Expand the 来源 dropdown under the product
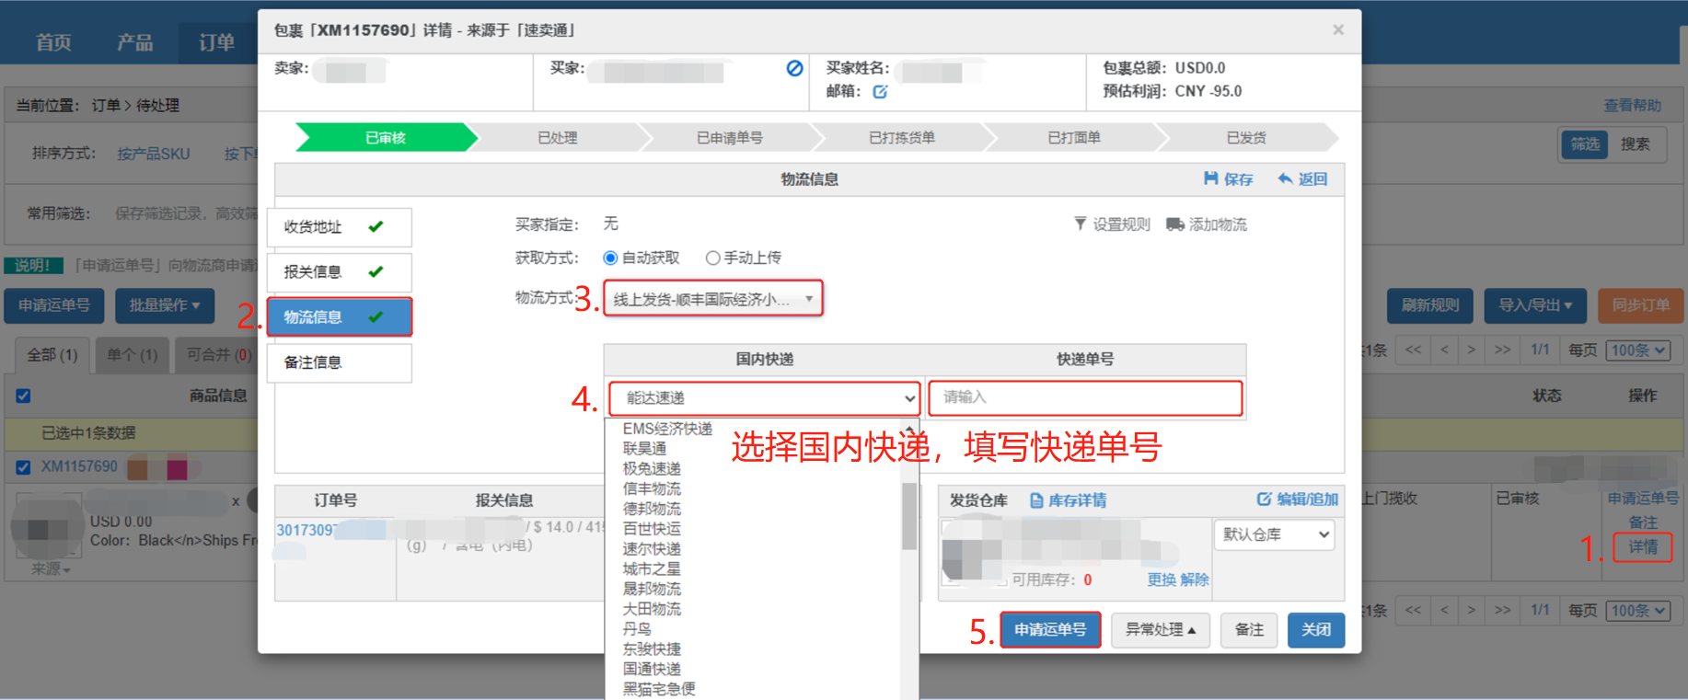Viewport: 1688px width, 700px height. pos(52,569)
